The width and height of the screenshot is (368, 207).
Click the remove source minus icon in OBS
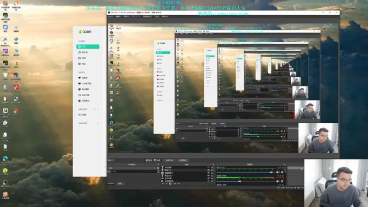(167, 184)
